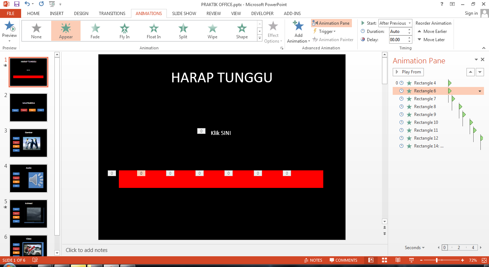The height and width of the screenshot is (267, 489).
Task: Close the Animation Pane
Action: 483,60
